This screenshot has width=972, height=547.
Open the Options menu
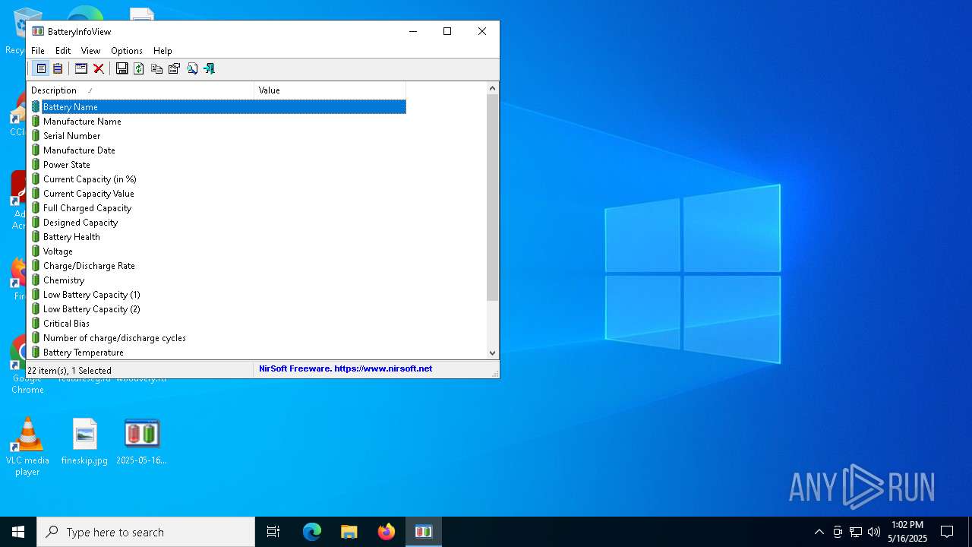pos(127,51)
